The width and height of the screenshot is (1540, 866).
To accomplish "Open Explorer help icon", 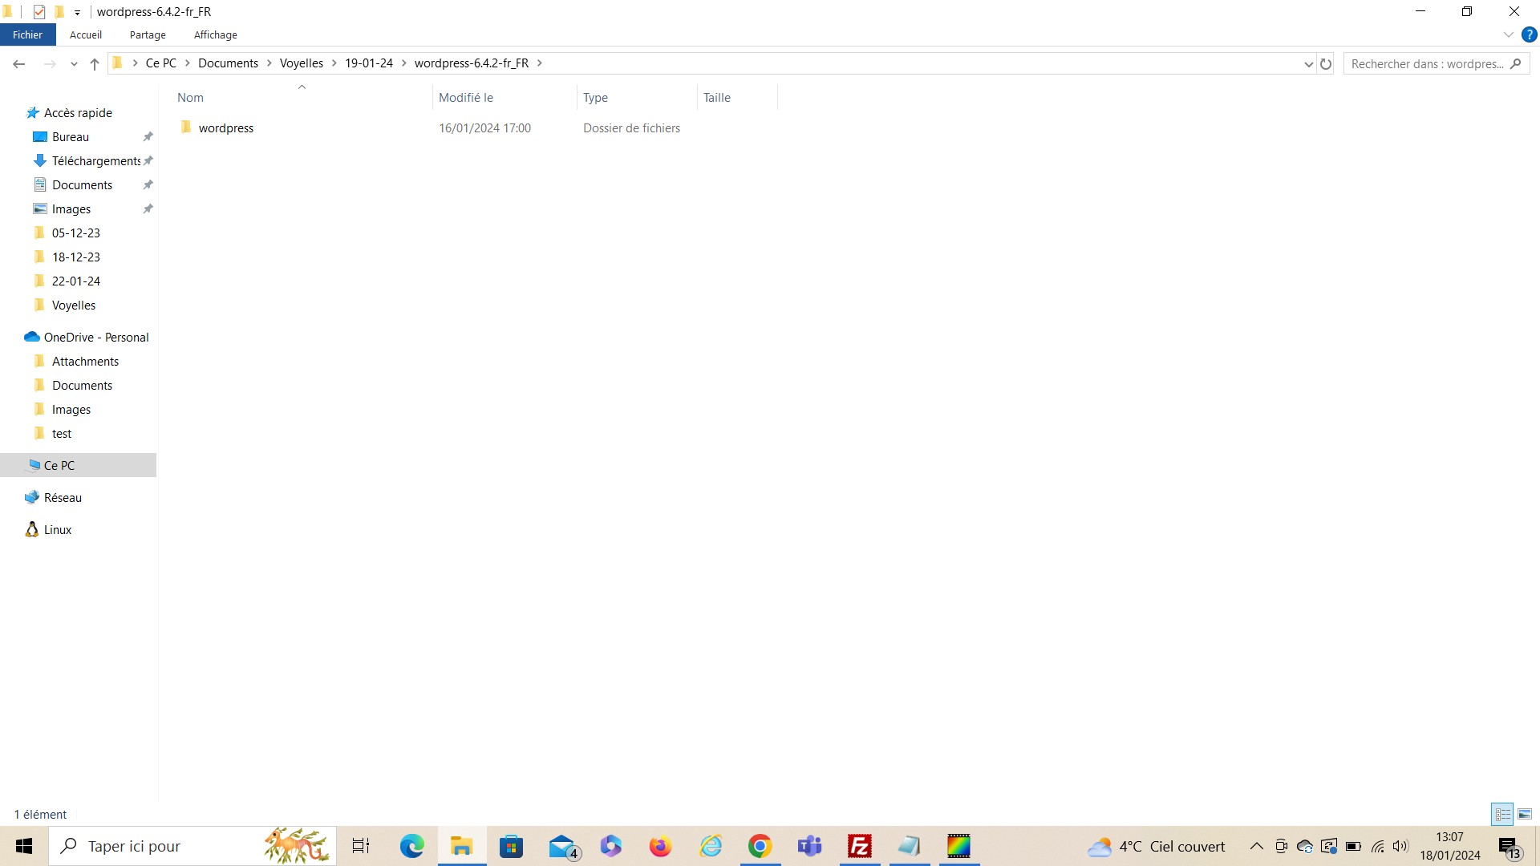I will [x=1529, y=35].
